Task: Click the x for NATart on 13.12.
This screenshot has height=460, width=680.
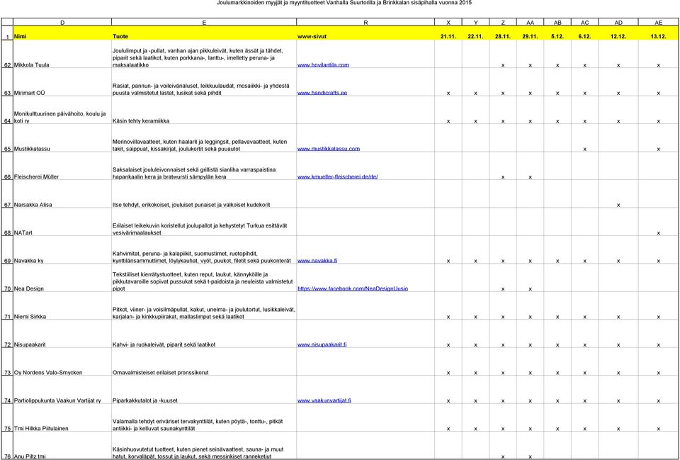Action: coord(658,233)
